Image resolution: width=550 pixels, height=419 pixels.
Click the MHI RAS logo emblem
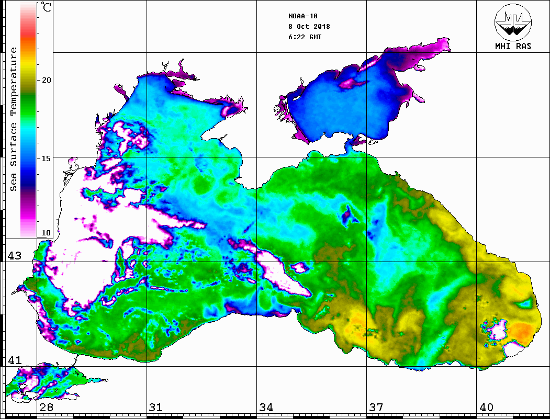pos(513,22)
